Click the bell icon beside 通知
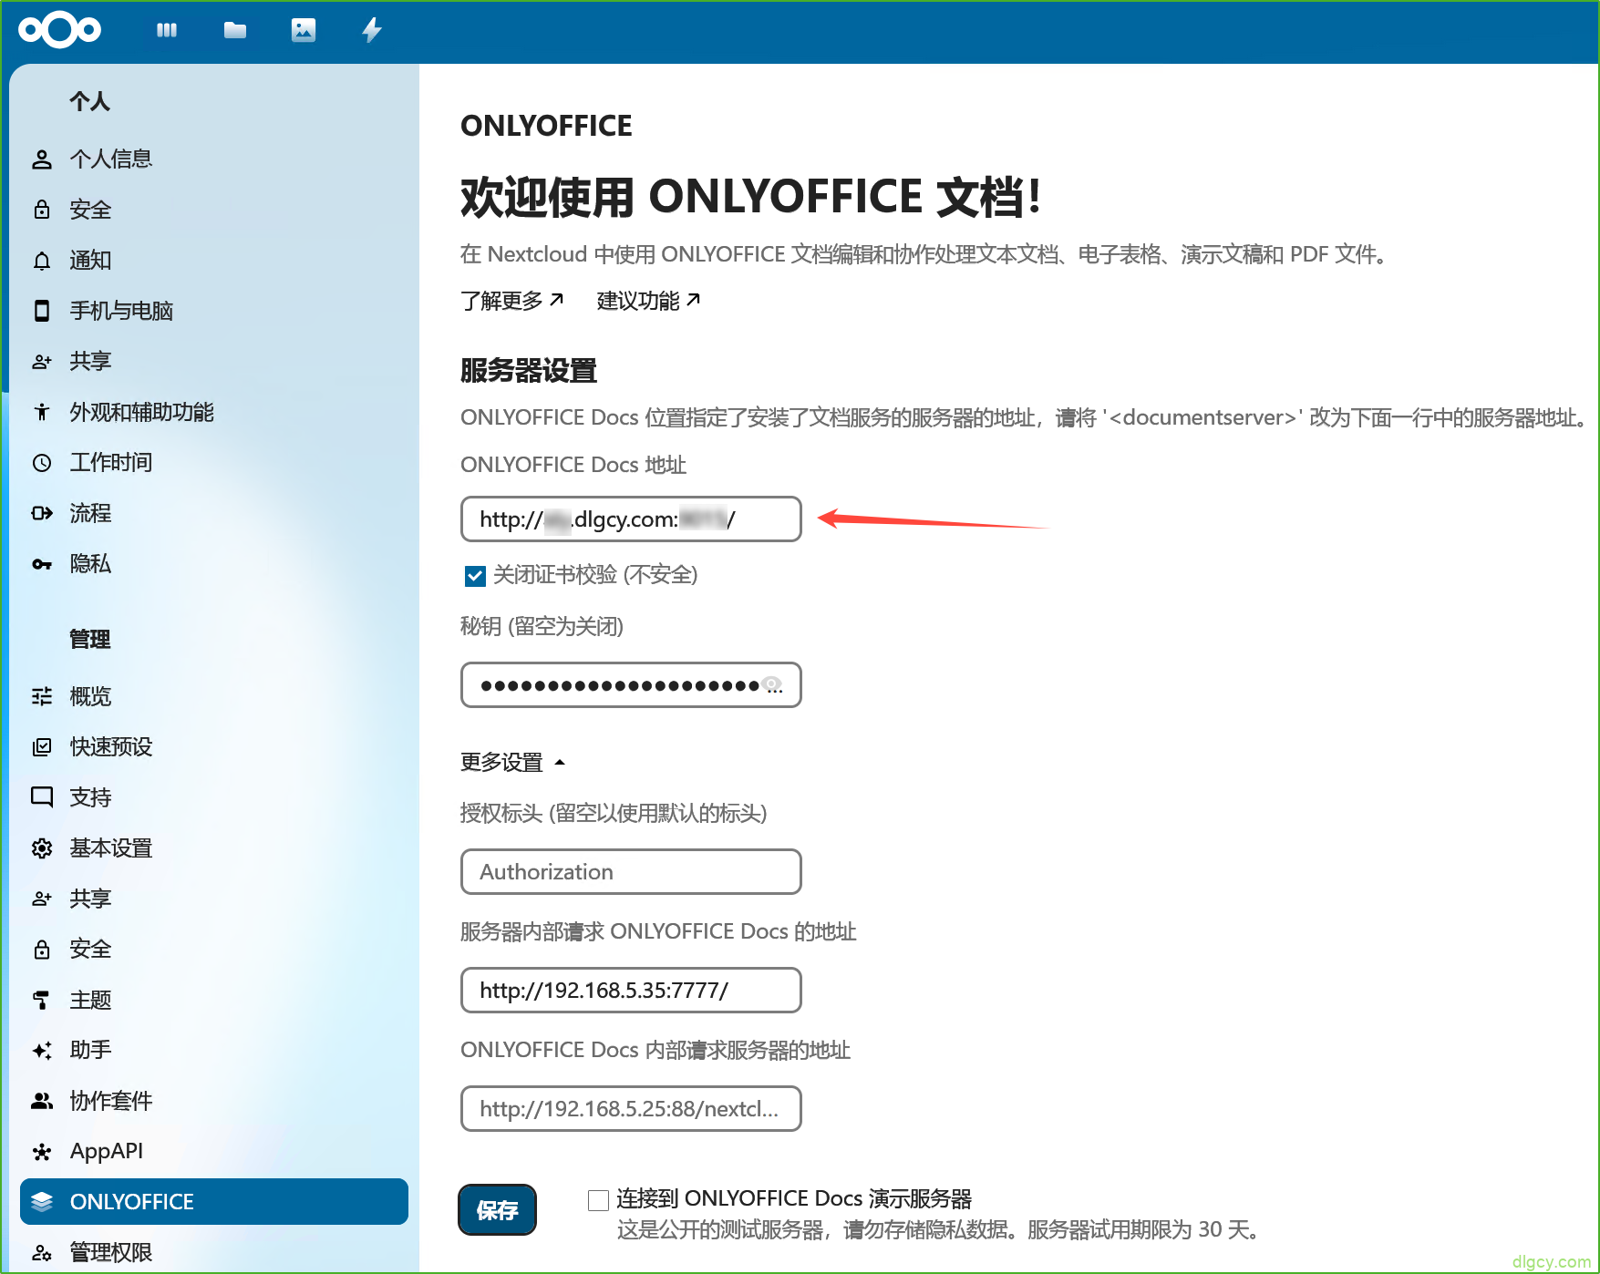The image size is (1600, 1274). tap(42, 261)
